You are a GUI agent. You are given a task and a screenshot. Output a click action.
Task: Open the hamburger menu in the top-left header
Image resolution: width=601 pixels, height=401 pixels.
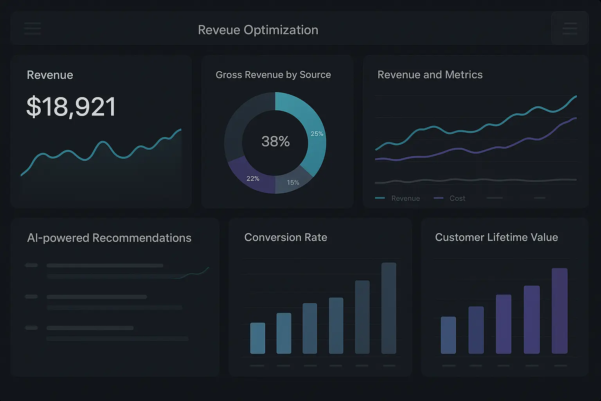pos(32,29)
